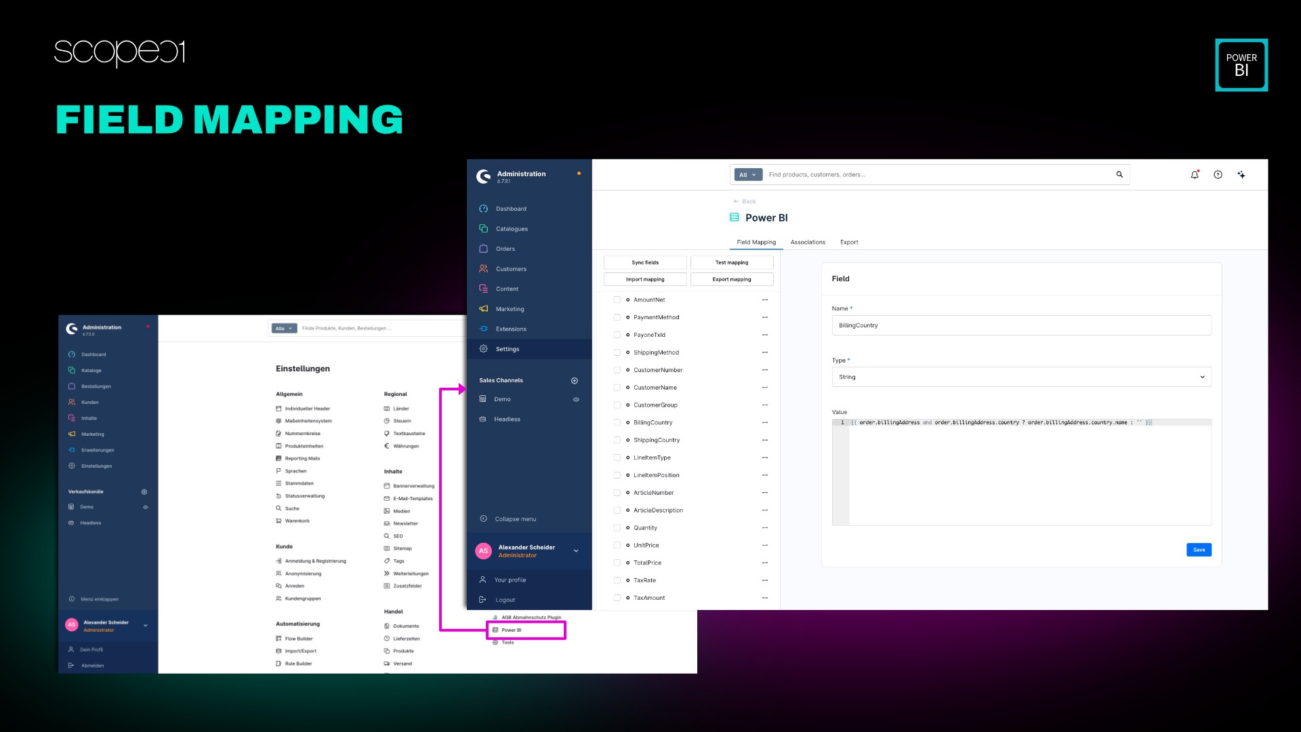The width and height of the screenshot is (1301, 732).
Task: Toggle Demo sales channel eye icon
Action: pyautogui.click(x=576, y=399)
